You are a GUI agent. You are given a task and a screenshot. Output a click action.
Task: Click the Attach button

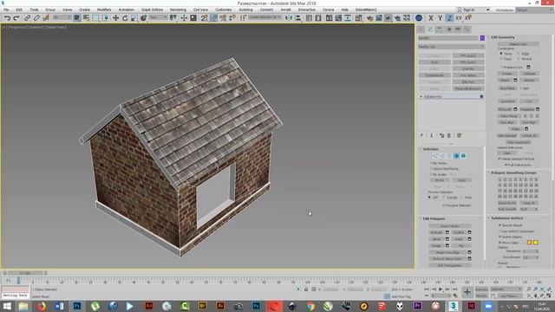click(x=505, y=81)
